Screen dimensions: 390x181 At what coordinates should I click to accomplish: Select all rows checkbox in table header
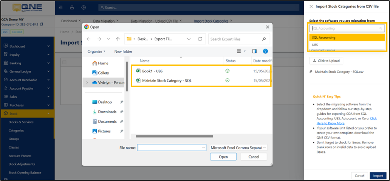point(64,62)
